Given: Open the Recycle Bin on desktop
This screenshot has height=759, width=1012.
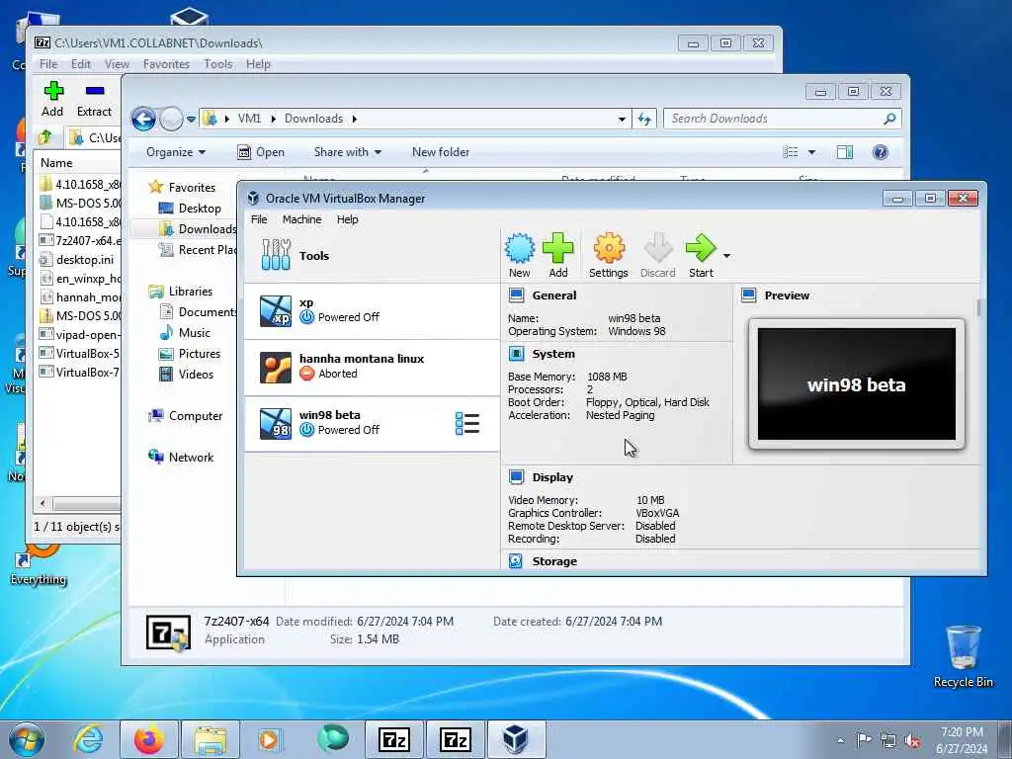Looking at the screenshot, I should click(x=963, y=656).
